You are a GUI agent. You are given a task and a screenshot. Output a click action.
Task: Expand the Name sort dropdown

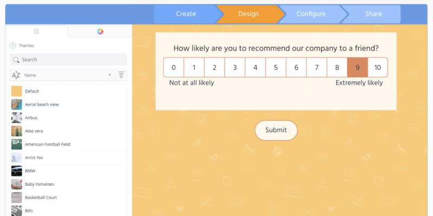109,75
